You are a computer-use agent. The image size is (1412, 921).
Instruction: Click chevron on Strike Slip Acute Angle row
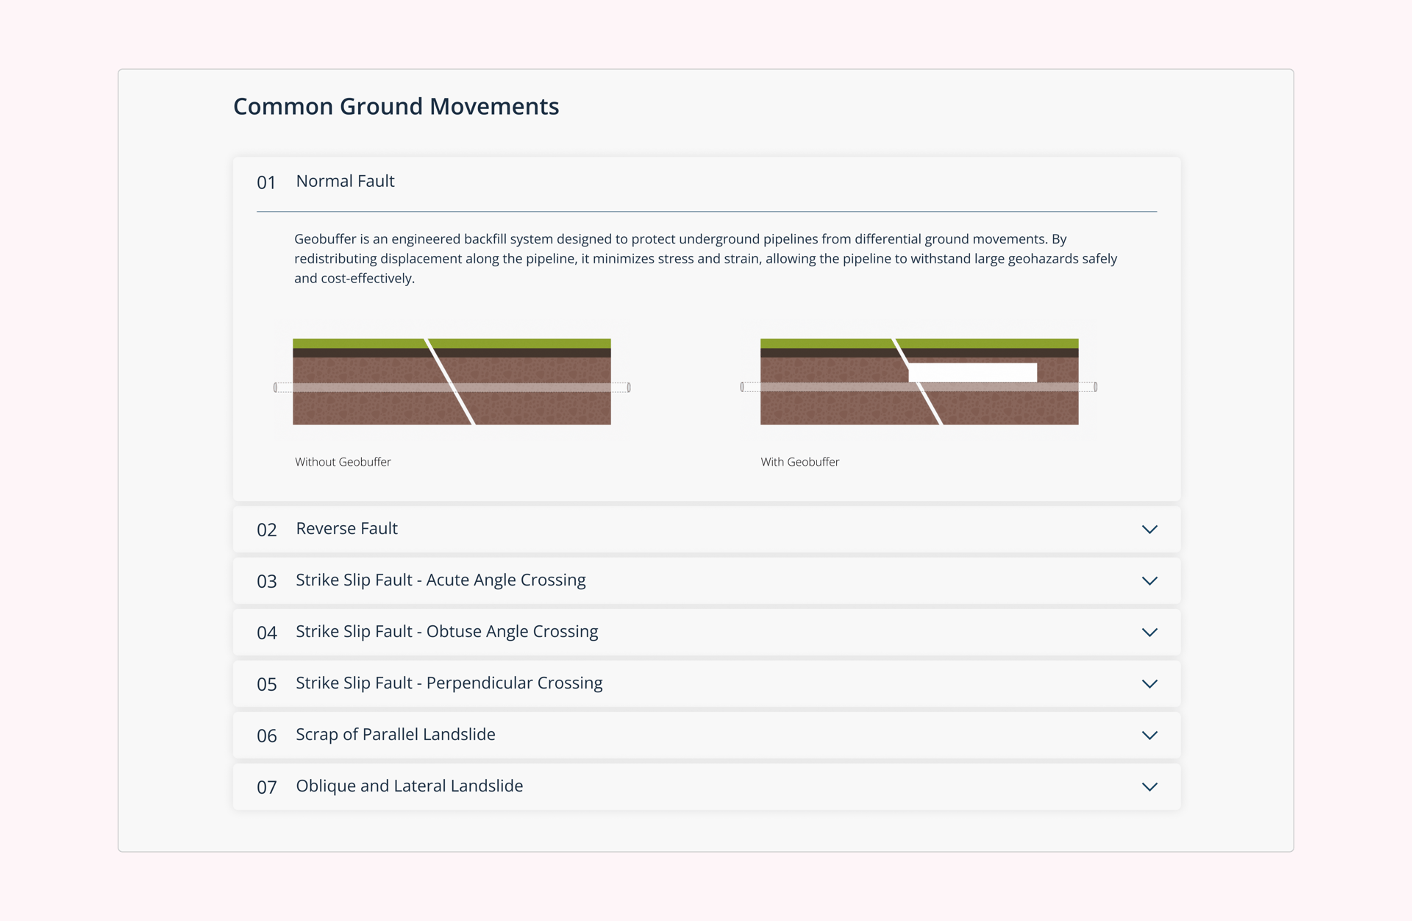click(1149, 581)
